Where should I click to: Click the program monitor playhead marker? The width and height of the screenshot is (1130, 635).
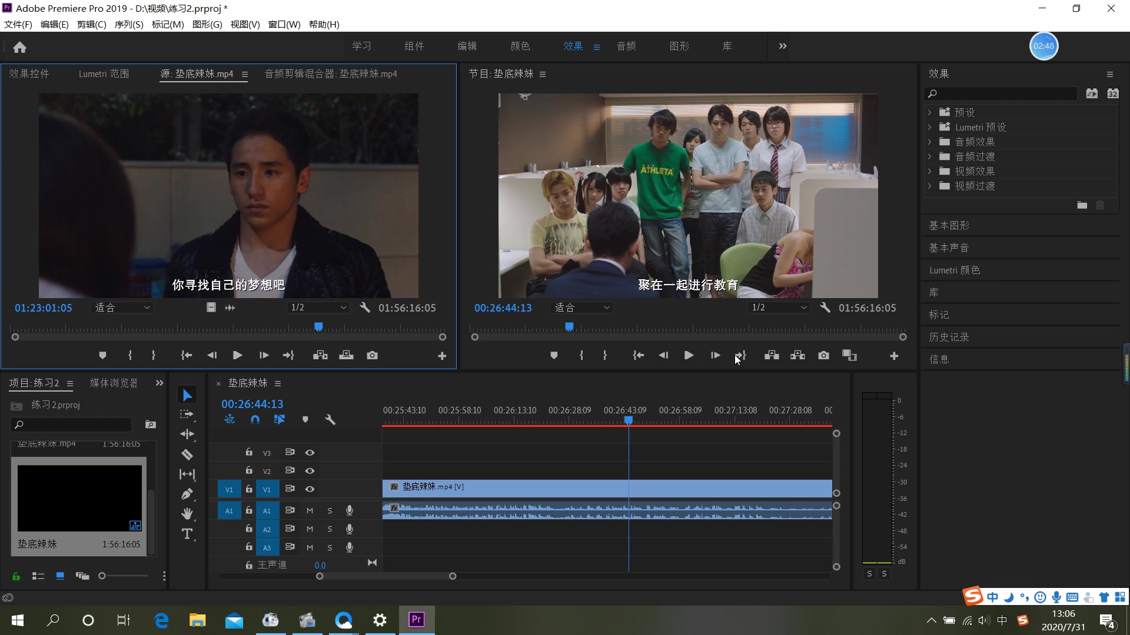coord(569,326)
